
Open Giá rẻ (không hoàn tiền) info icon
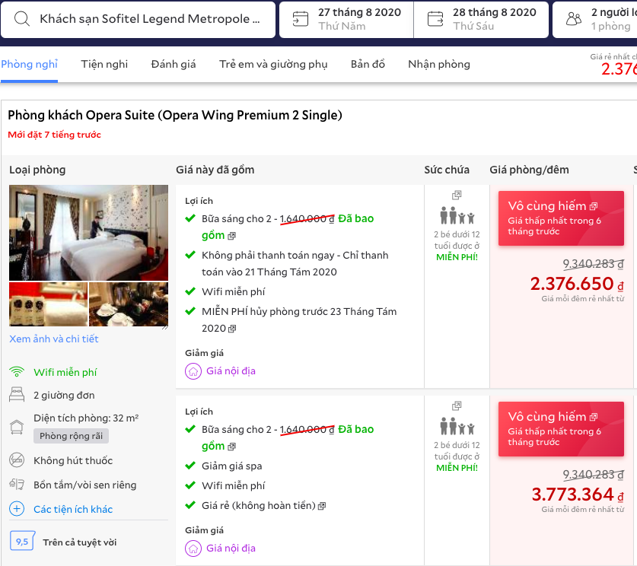pos(322,506)
